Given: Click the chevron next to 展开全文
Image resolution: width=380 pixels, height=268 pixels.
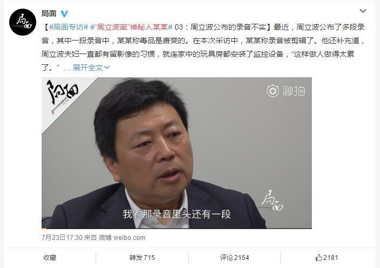Looking at the screenshot, I should tap(106, 68).
